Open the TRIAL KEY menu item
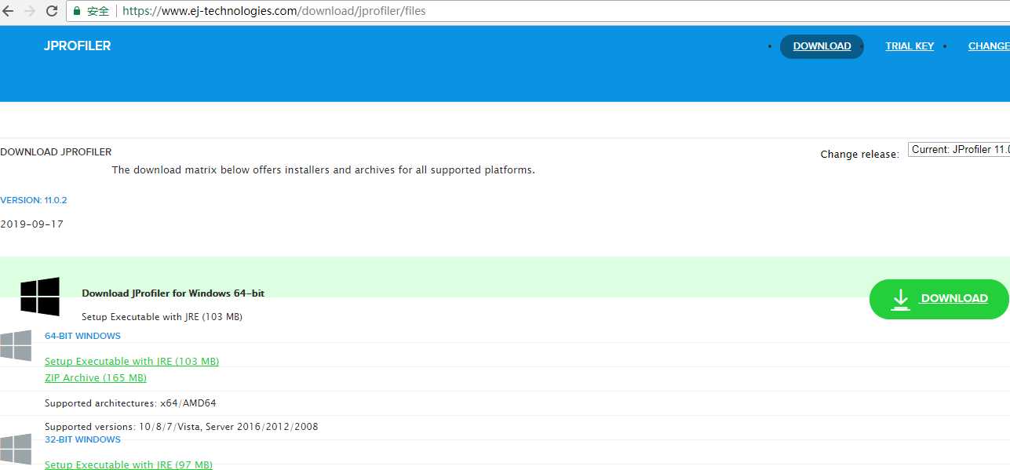Viewport: 1010px width, 470px height. tap(910, 46)
